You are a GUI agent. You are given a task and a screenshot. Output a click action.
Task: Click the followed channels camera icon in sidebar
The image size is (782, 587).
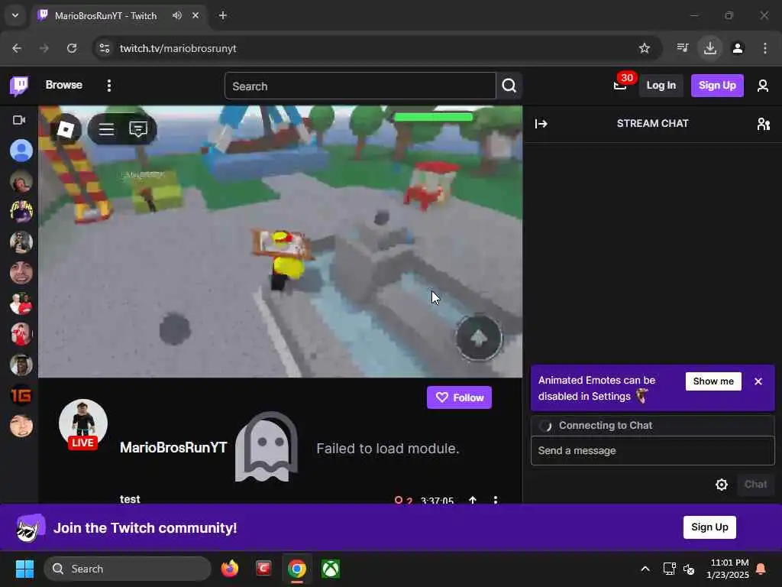pyautogui.click(x=19, y=120)
